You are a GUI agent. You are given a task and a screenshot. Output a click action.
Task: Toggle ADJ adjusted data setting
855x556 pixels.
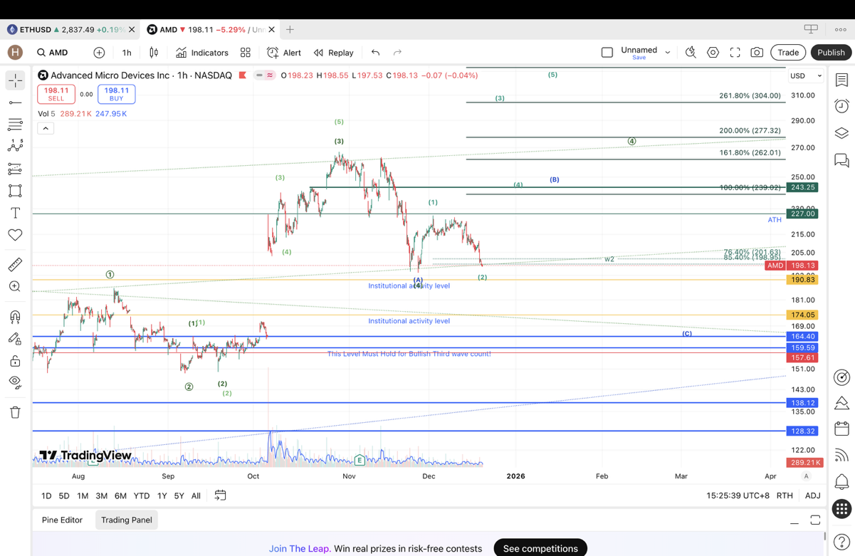[812, 495]
